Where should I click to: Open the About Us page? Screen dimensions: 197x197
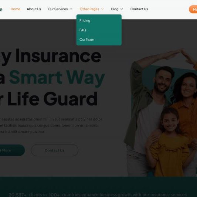pos(34,9)
